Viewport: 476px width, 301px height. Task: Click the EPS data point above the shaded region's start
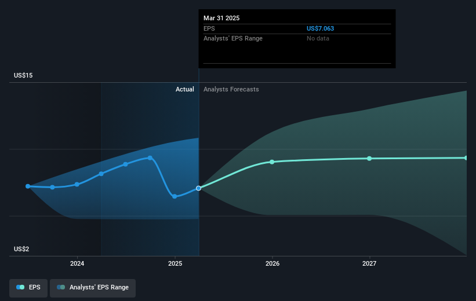(101, 174)
